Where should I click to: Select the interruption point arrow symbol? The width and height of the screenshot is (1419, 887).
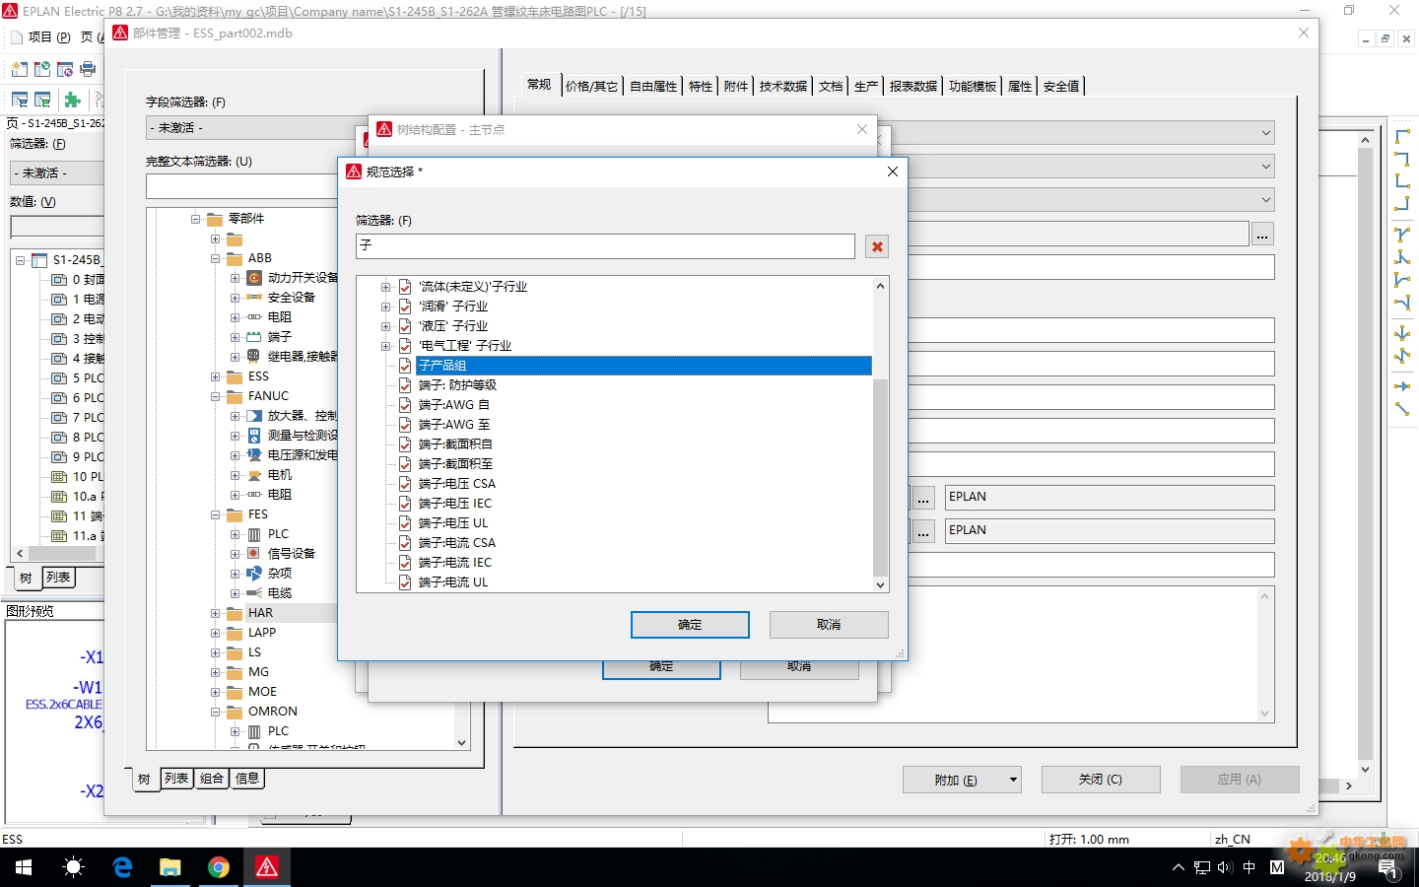click(1402, 386)
